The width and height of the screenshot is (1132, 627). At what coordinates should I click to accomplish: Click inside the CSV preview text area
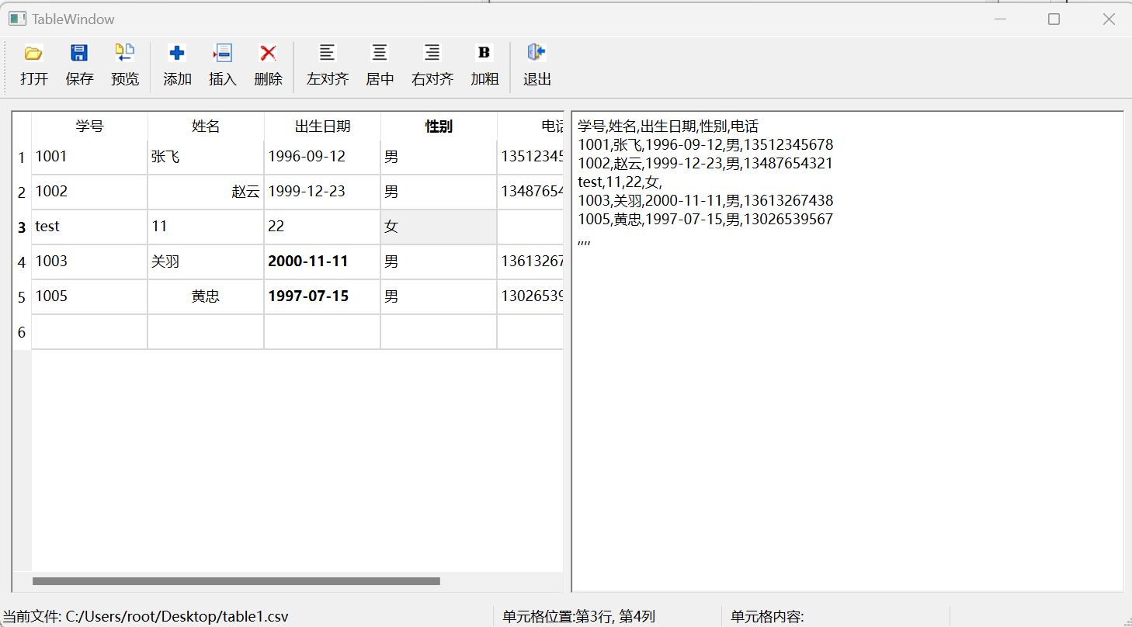tap(846, 388)
